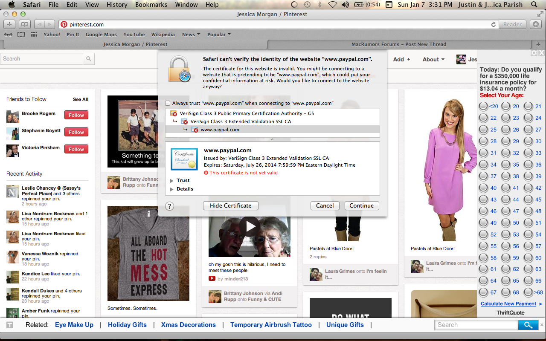Click the T icon in the related bar

pos(10,325)
